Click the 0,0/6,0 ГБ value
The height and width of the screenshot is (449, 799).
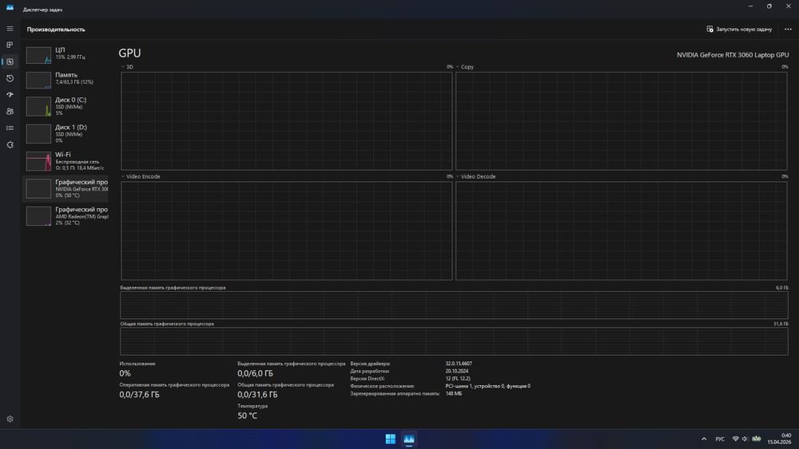click(255, 373)
